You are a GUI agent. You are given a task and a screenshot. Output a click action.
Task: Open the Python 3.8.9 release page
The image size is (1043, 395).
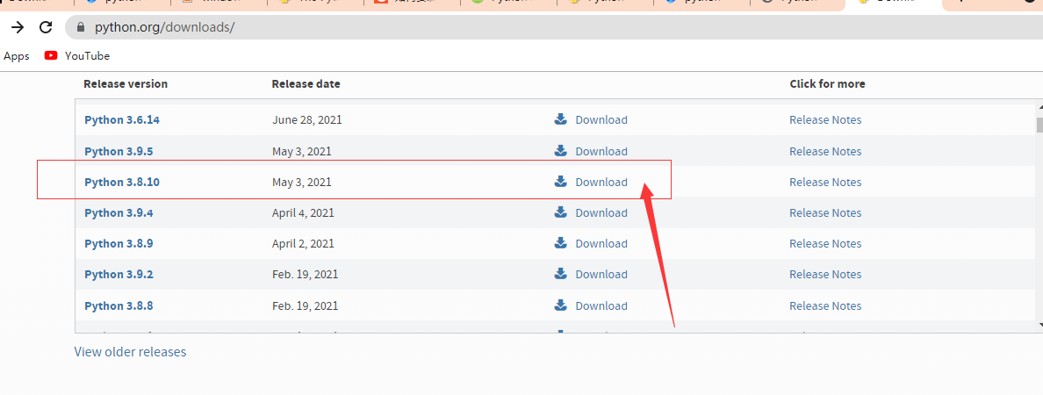(119, 243)
